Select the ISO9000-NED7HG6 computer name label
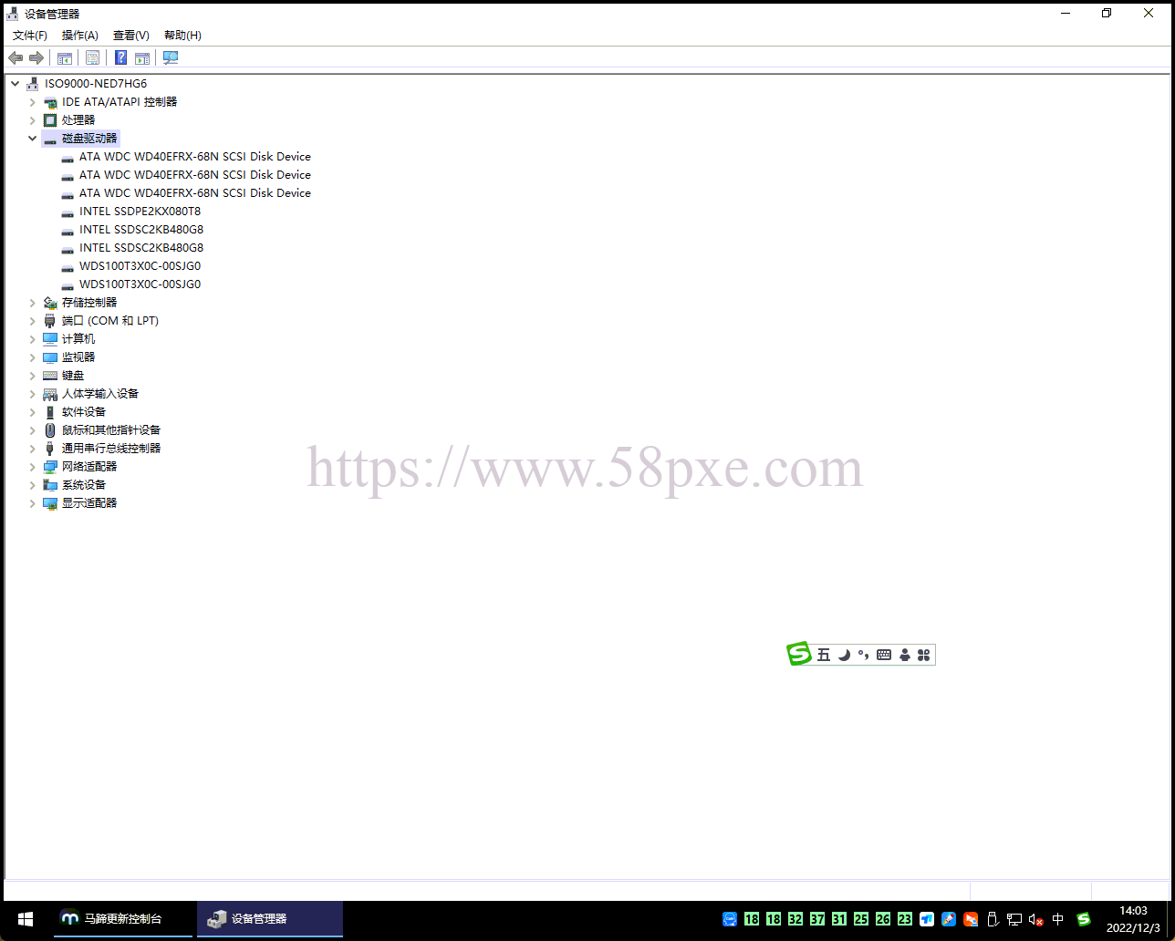This screenshot has width=1175, height=941. click(96, 83)
